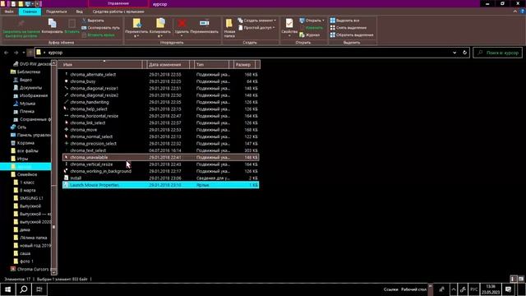
Task: Collapse the ribbon with the chevron
Action: click(515, 12)
